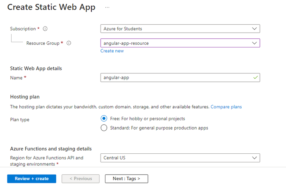Click the Subscription info icon

click(45, 29)
